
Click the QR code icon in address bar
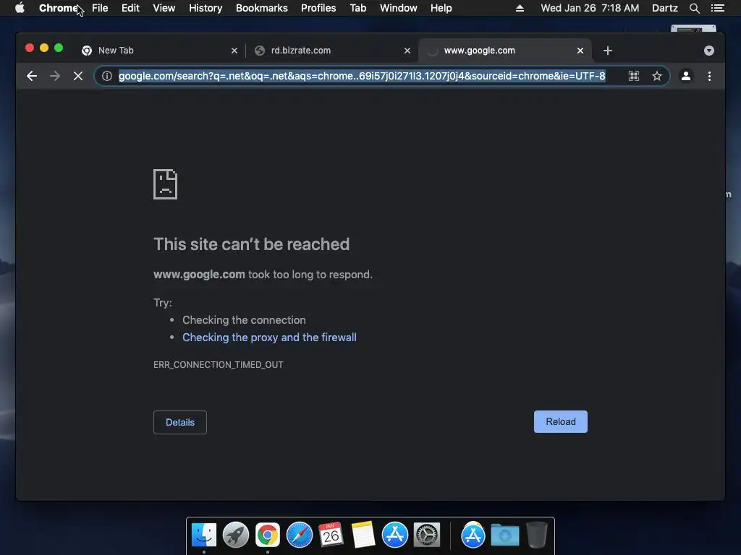click(x=634, y=76)
